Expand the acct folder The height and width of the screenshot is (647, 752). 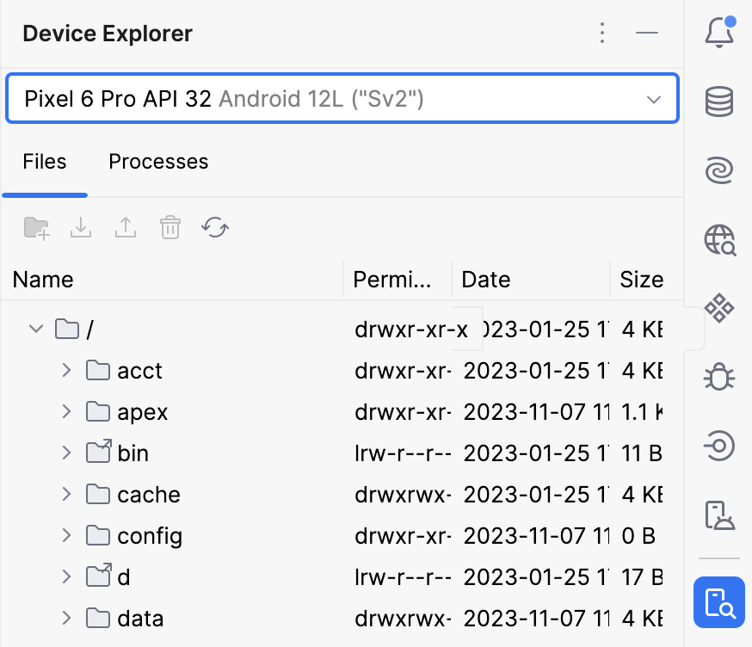point(66,370)
